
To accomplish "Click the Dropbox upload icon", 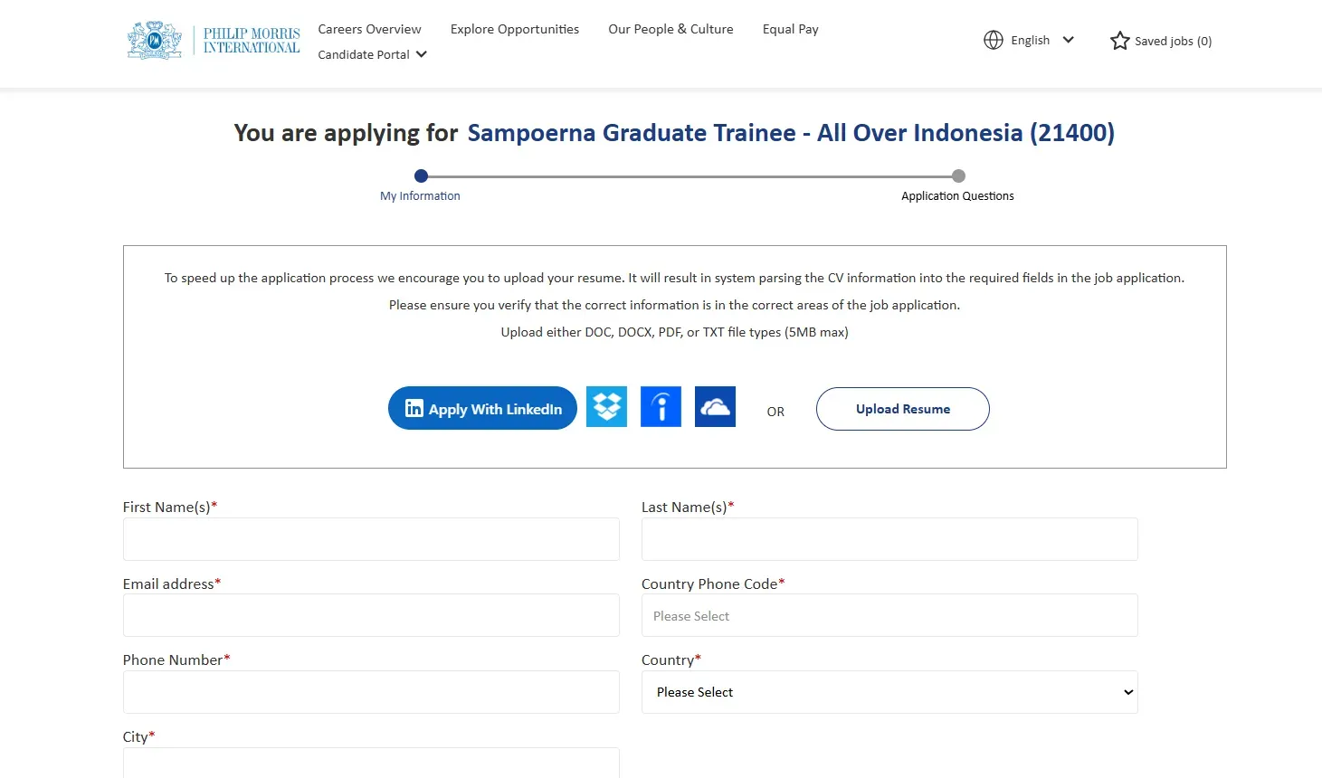I will [606, 406].
